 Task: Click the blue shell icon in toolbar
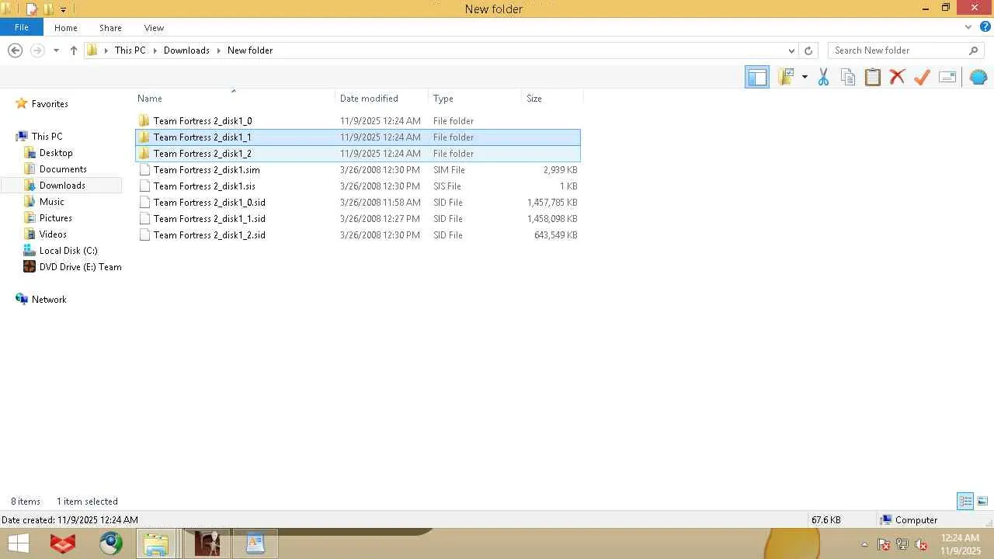pyautogui.click(x=978, y=77)
